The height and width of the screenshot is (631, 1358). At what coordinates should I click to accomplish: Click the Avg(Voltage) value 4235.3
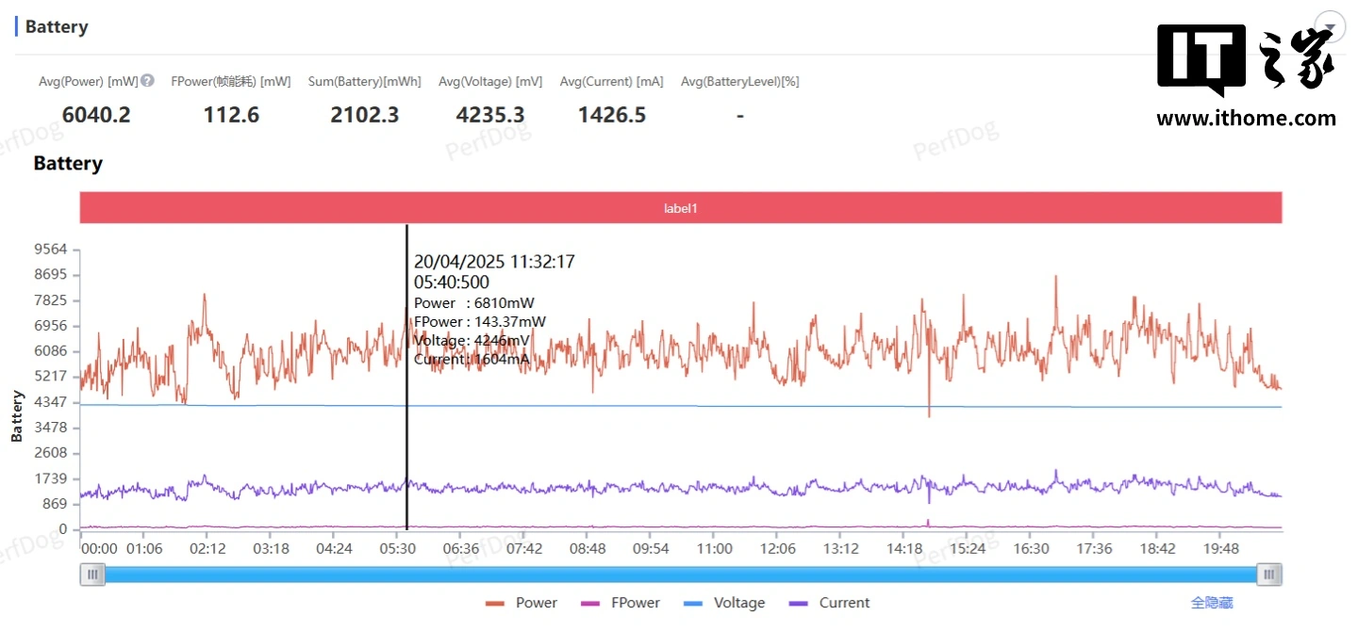(490, 115)
